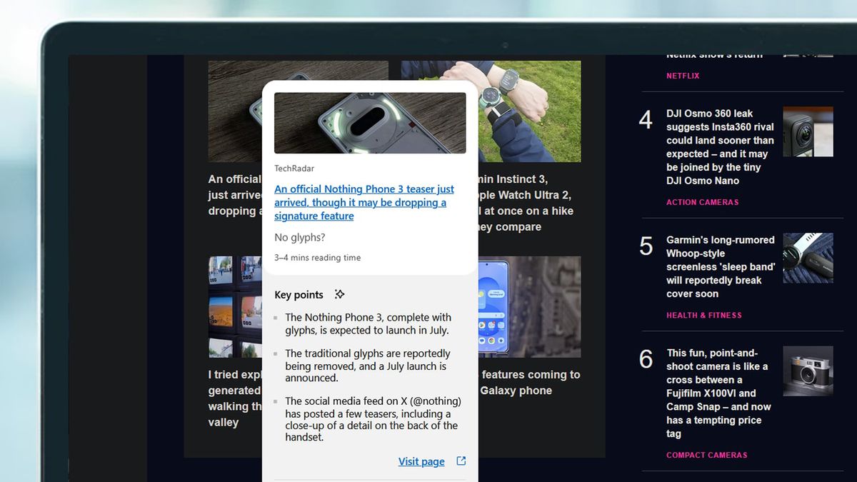Click the DJI Osmo 360 thumbnail image
This screenshot has width=857, height=482.
(808, 131)
